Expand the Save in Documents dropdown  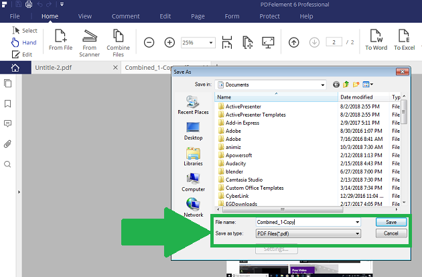(322, 85)
